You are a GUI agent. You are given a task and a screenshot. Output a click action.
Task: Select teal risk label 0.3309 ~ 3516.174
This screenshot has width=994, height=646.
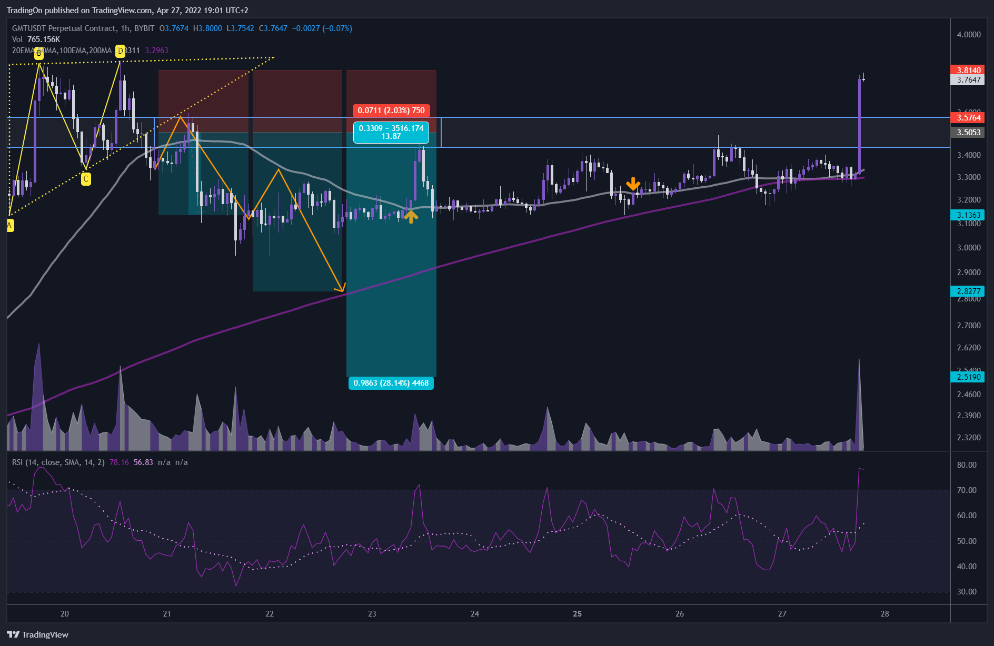pos(391,132)
